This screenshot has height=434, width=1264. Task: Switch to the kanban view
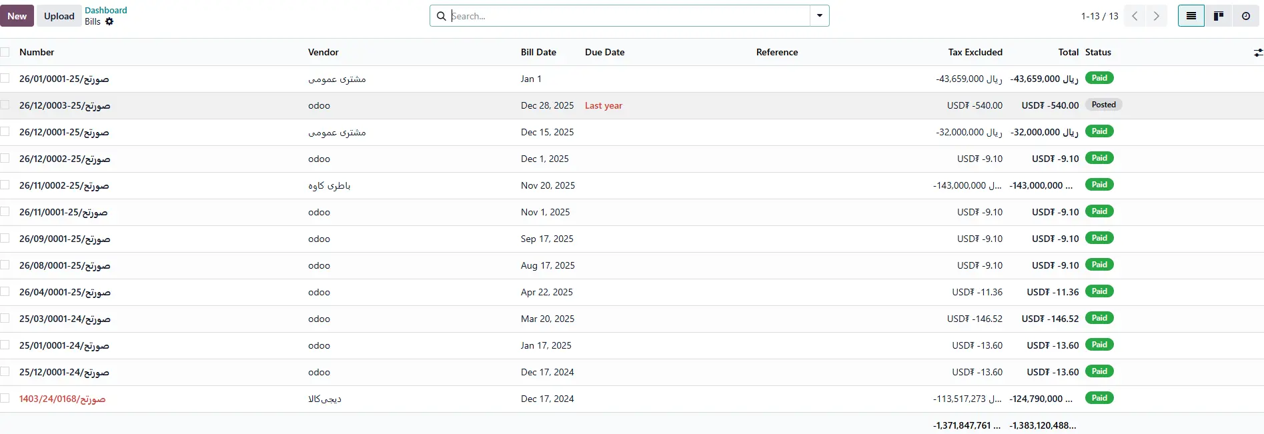point(1218,16)
